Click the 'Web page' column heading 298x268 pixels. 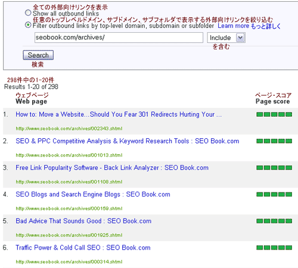(32, 101)
